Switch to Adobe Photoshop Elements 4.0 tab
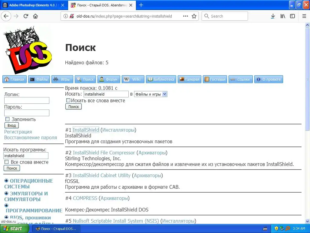The height and width of the screenshot is (233, 310). coord(34,5)
